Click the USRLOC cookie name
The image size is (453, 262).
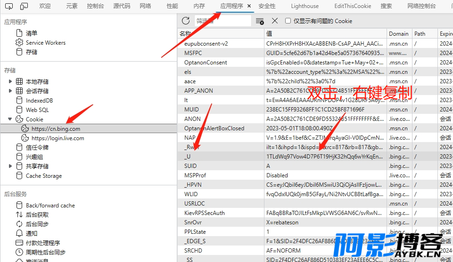pyautogui.click(x=194, y=204)
